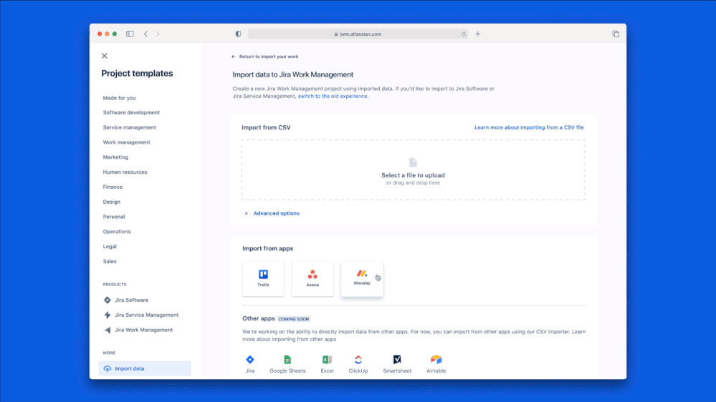Expand Advanced options

(272, 213)
